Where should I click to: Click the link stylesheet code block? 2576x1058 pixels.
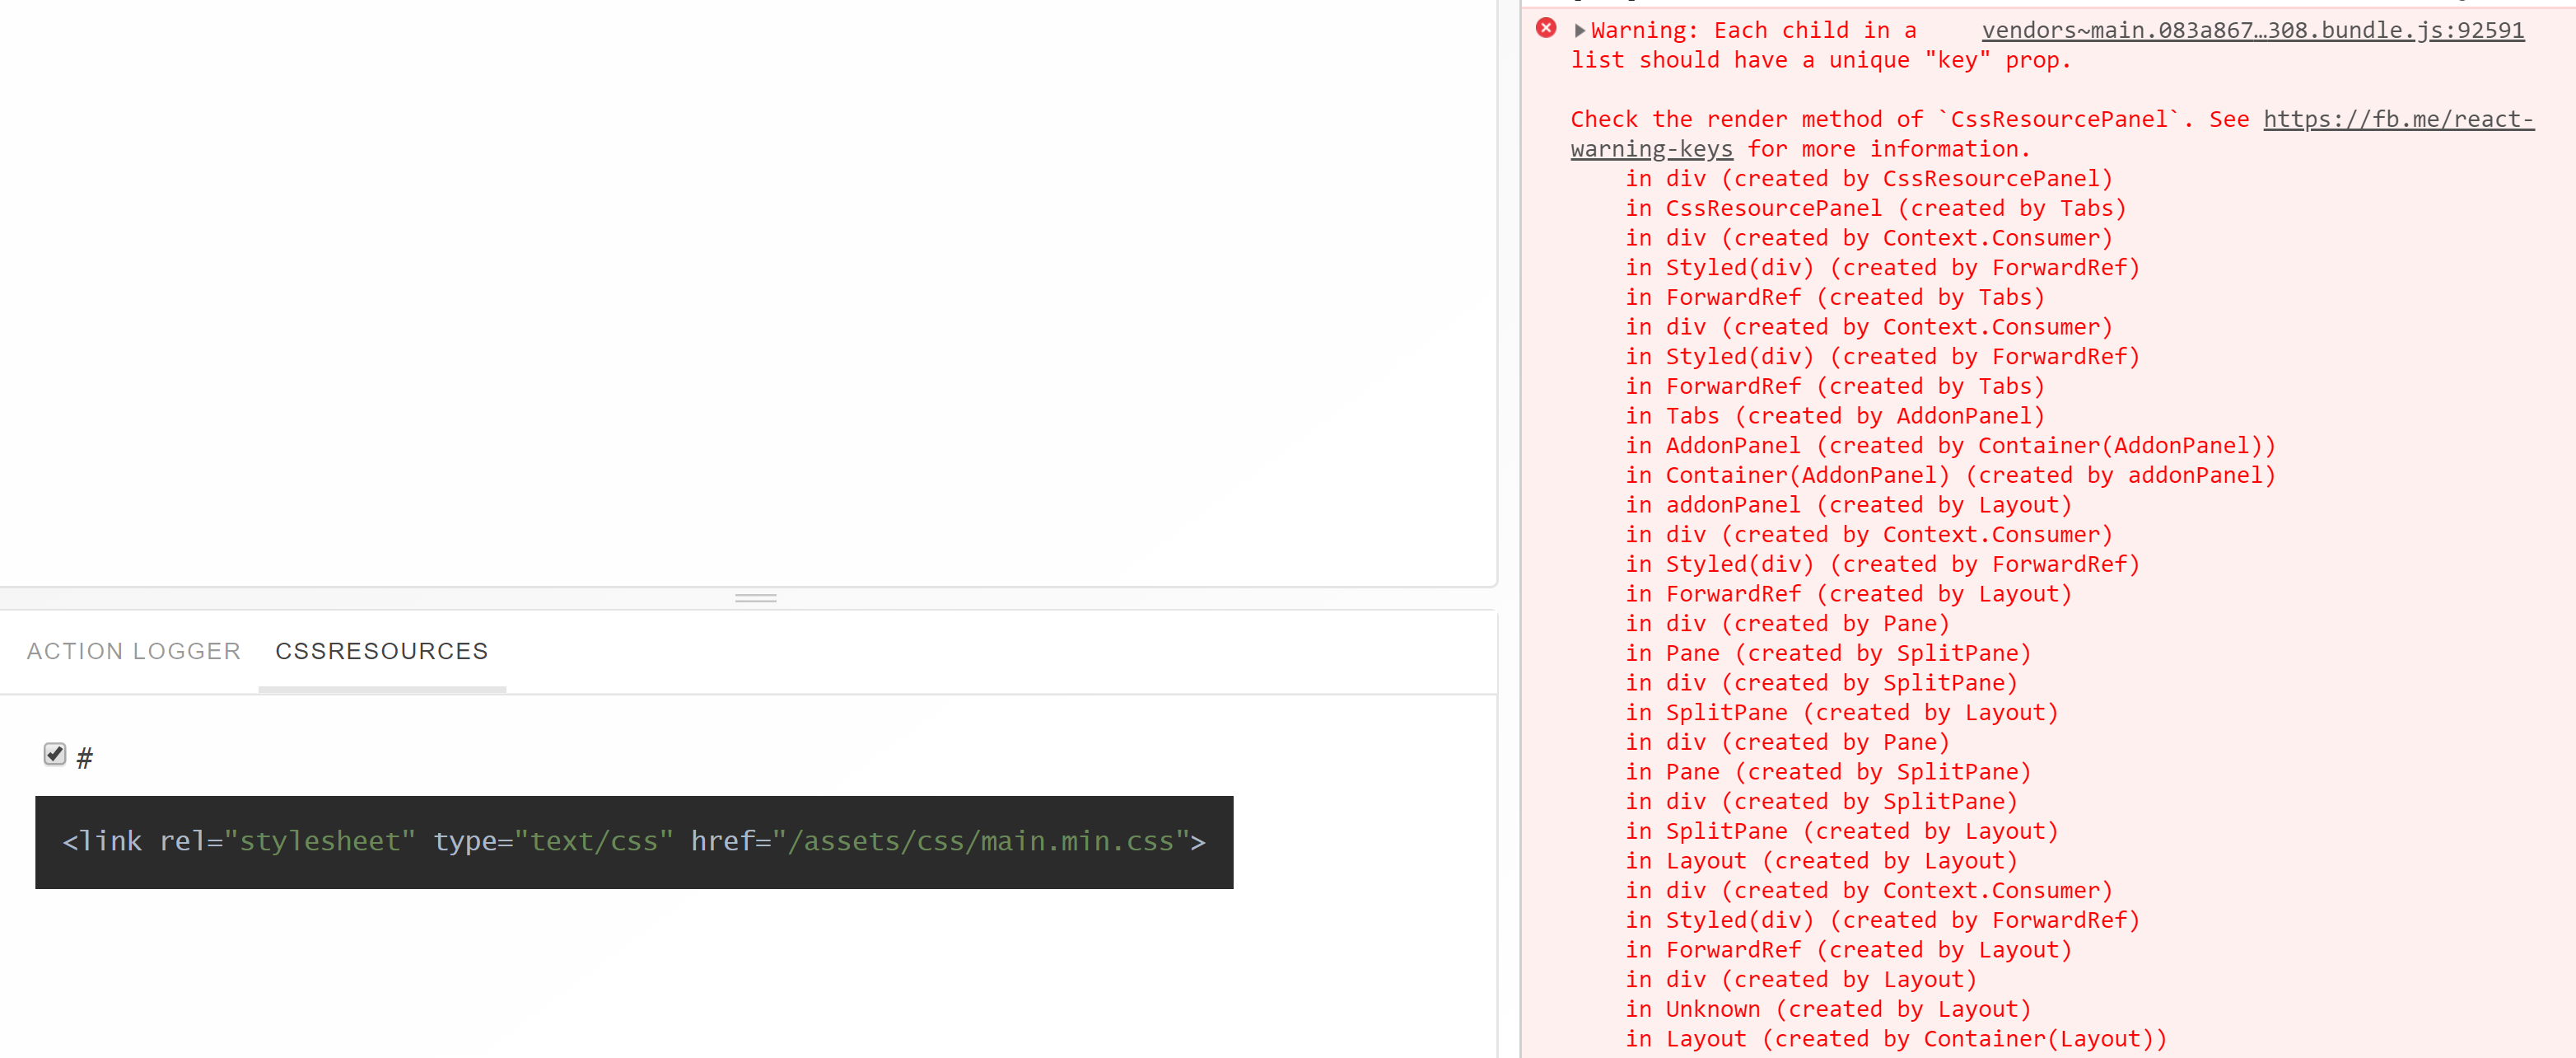[634, 842]
